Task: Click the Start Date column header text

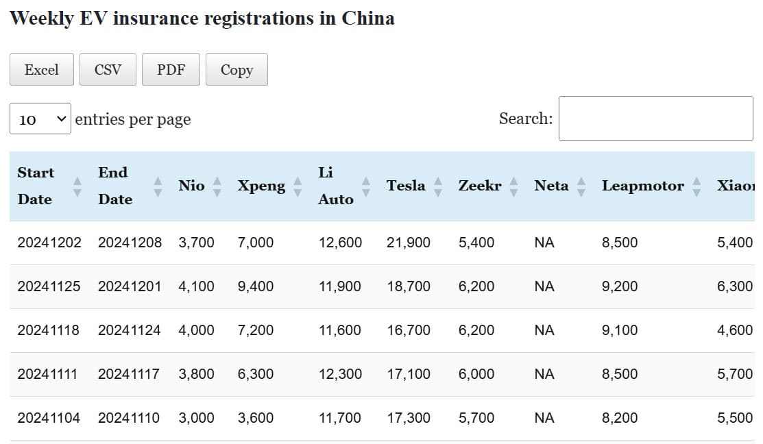Action: [x=36, y=186]
